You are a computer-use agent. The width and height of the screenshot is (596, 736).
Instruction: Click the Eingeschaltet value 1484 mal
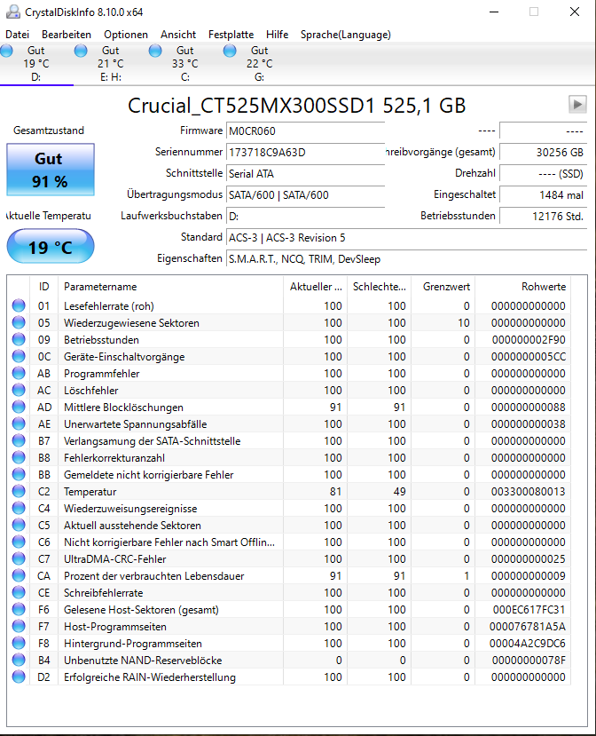tap(543, 194)
